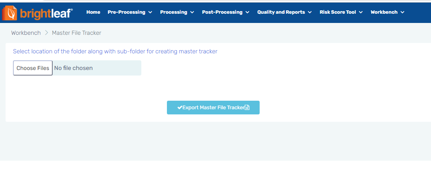The image size is (431, 194).
Task: Click the orange brightleaf leaf logo icon
Action: coord(10,13)
